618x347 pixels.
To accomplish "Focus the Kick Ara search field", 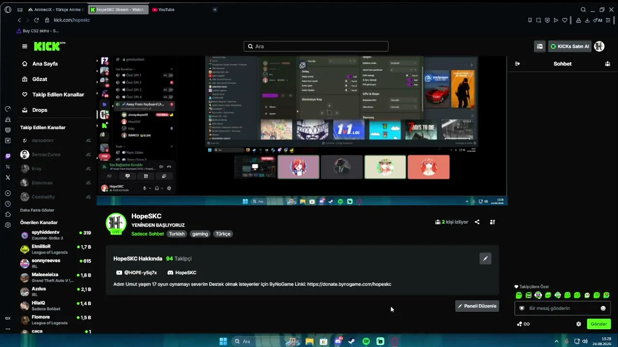I will (x=316, y=46).
